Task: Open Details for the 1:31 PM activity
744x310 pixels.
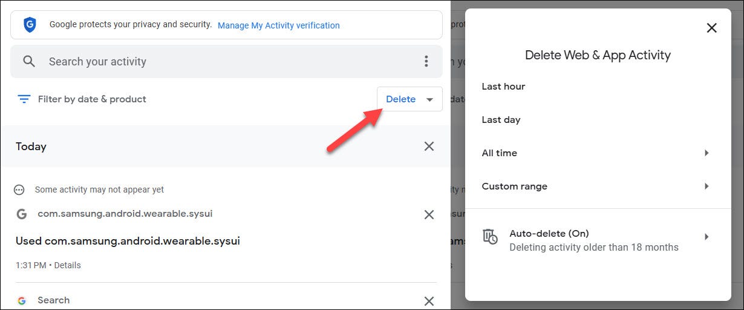Action: pos(67,265)
